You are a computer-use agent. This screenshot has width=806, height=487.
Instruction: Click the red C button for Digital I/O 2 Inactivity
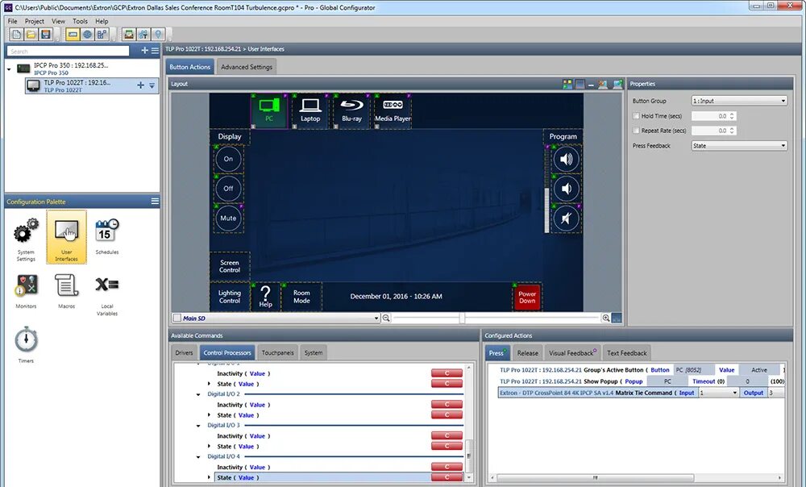tap(447, 405)
